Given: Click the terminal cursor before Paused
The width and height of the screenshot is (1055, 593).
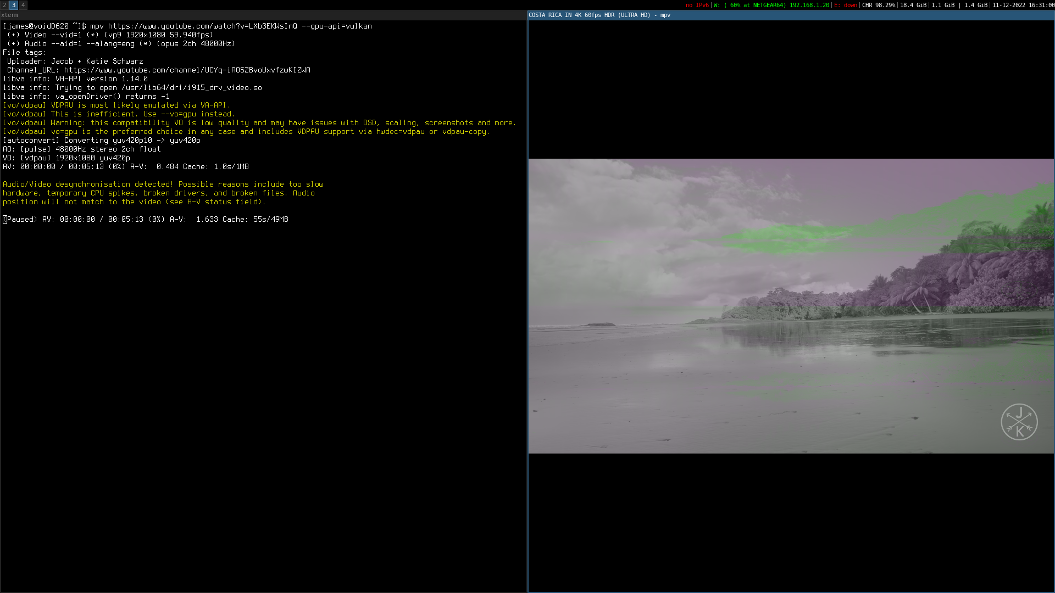Looking at the screenshot, I should coord(5,219).
